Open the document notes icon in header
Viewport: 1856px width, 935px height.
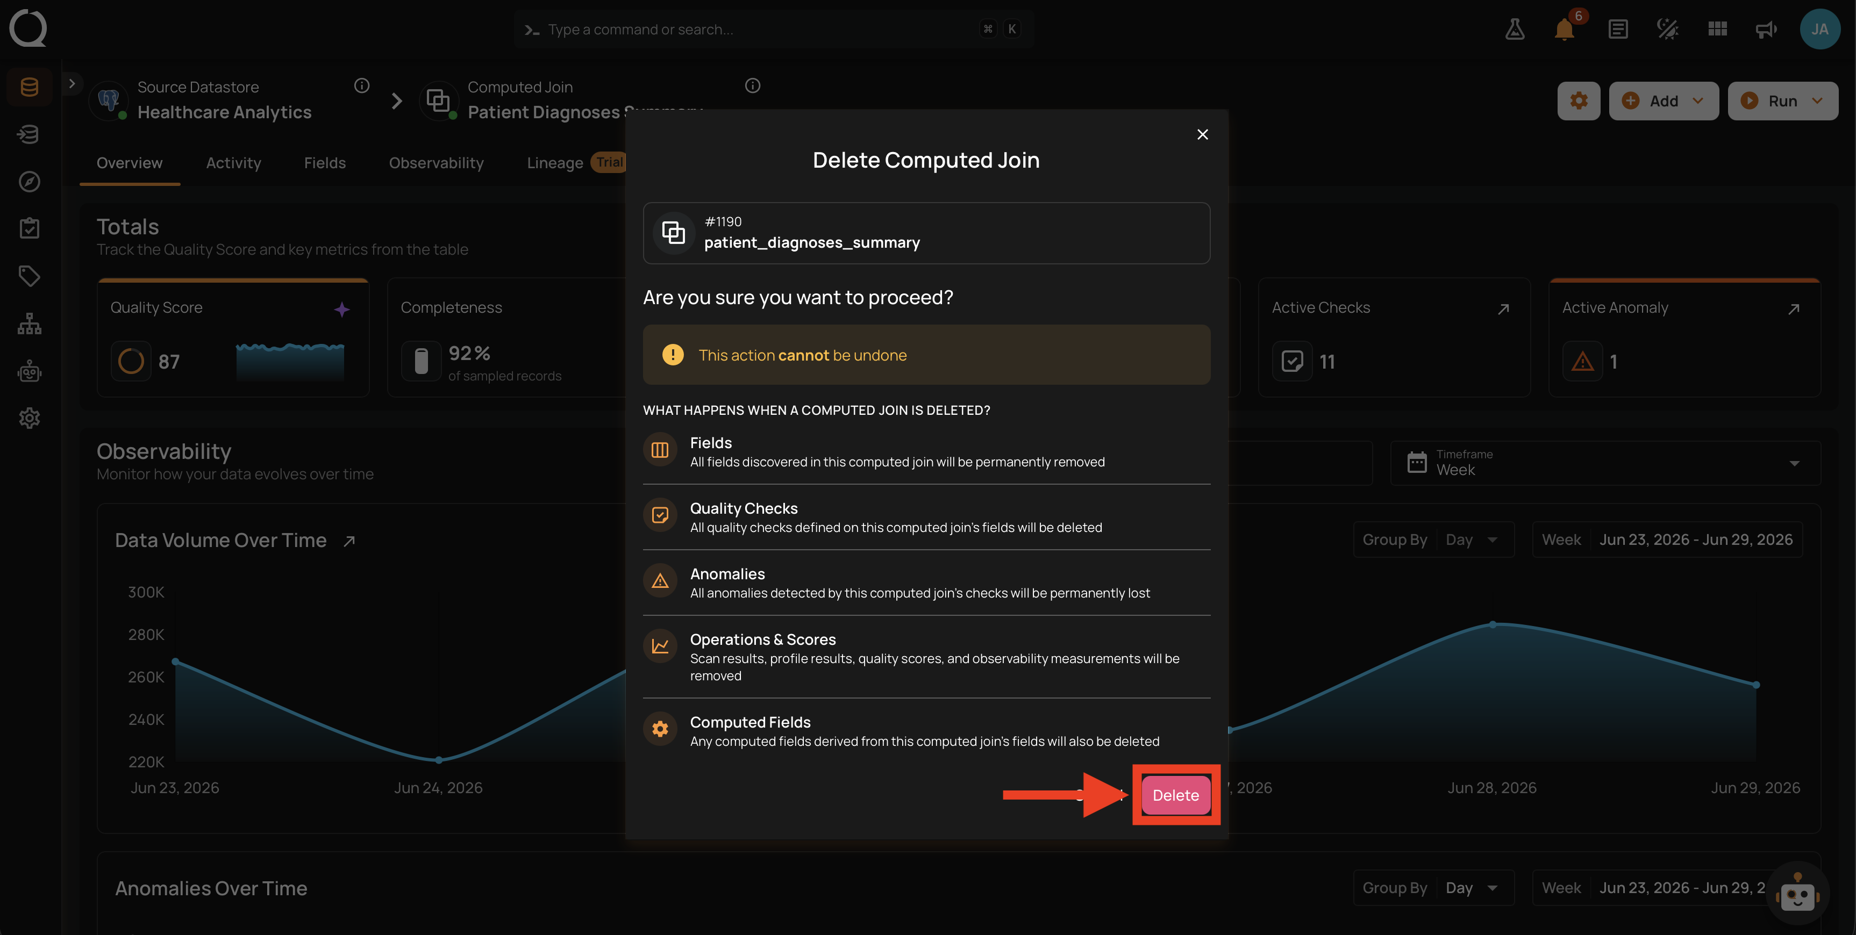(x=1617, y=29)
